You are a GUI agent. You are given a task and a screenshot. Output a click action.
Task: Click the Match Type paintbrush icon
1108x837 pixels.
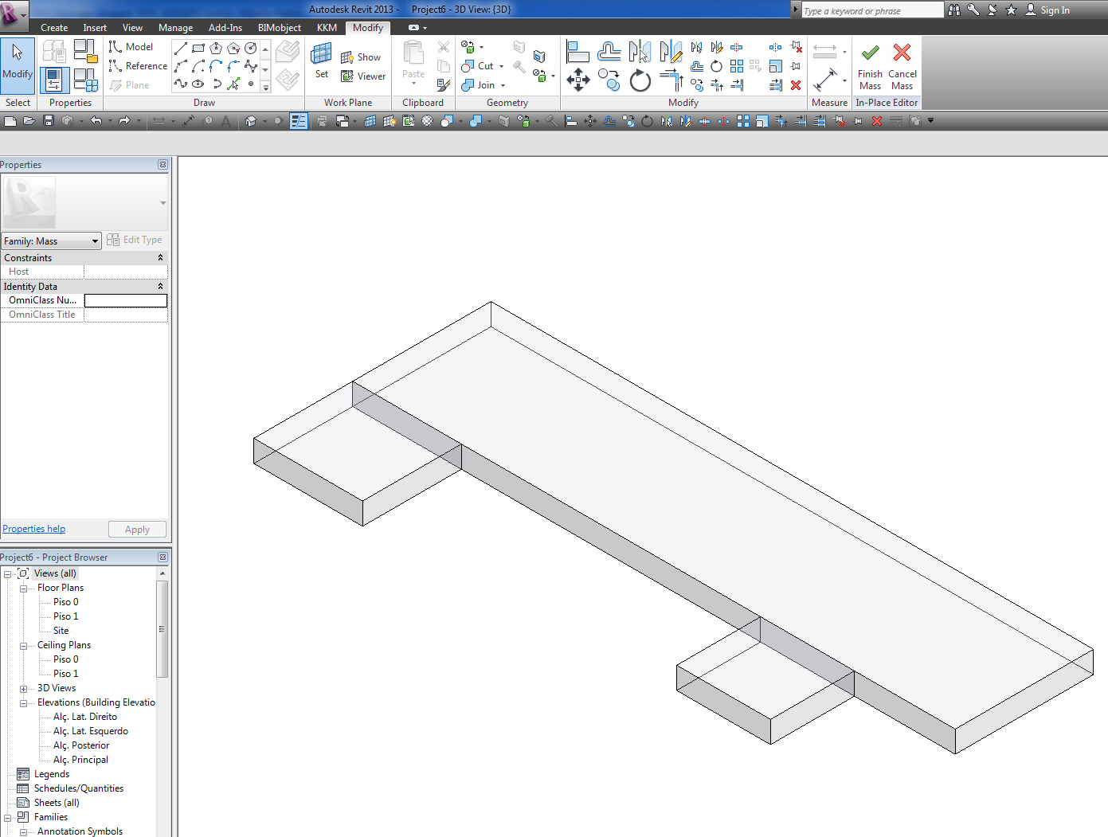(444, 84)
